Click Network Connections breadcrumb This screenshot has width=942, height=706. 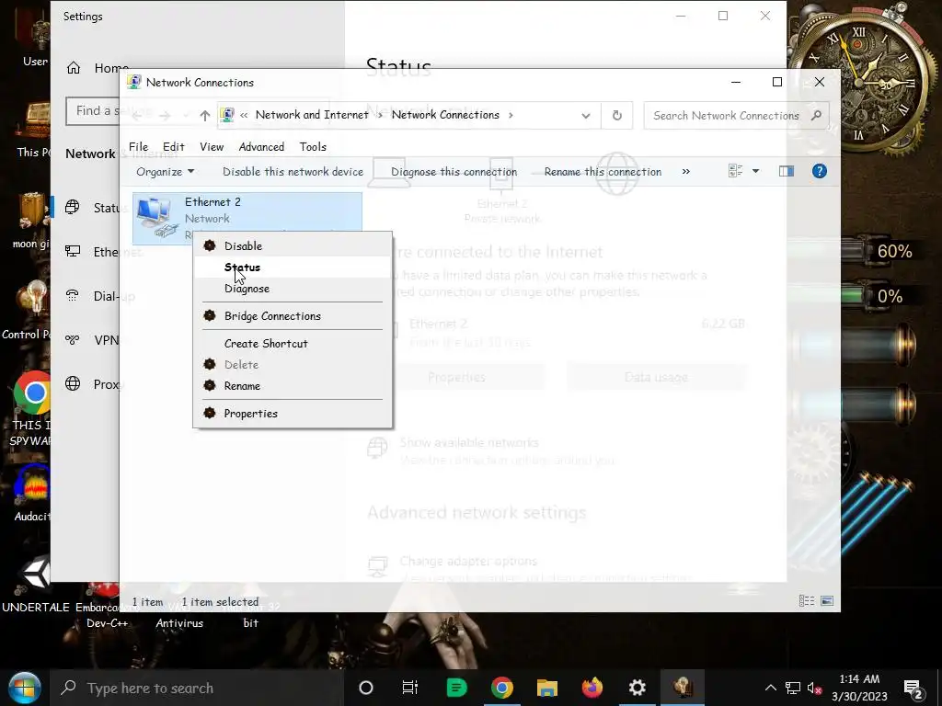pos(445,115)
